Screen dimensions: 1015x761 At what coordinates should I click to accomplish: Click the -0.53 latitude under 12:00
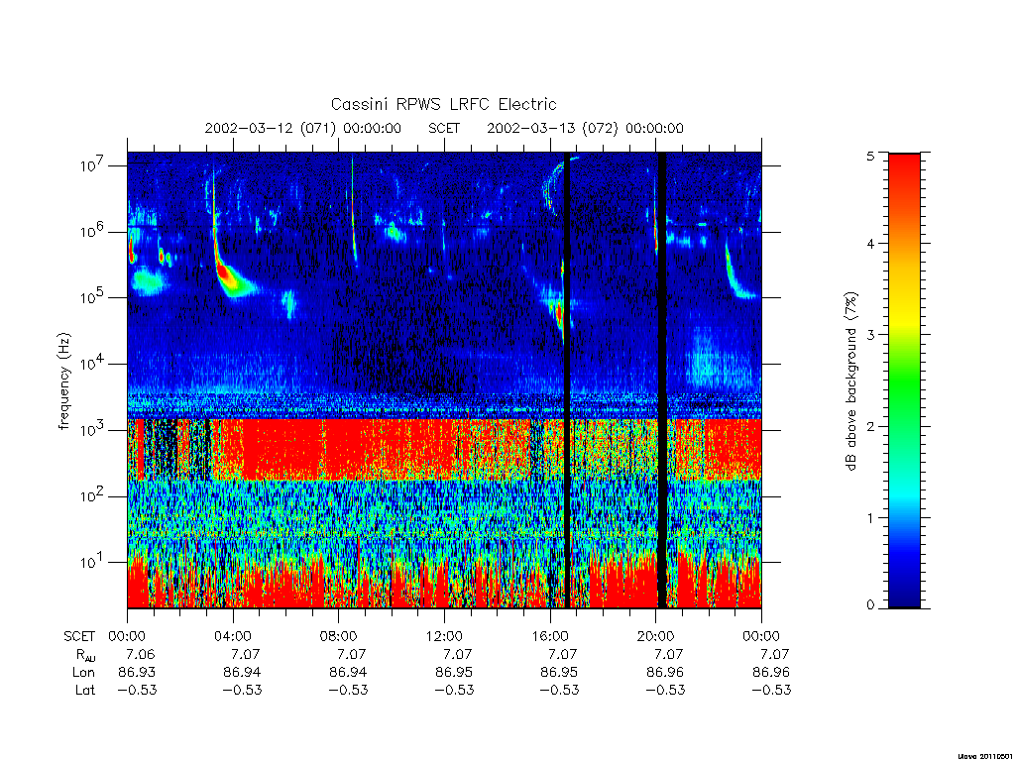pyautogui.click(x=454, y=690)
